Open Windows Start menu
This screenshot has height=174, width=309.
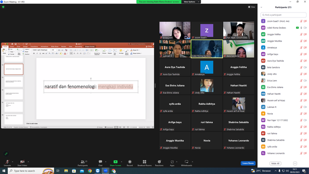point(4,171)
